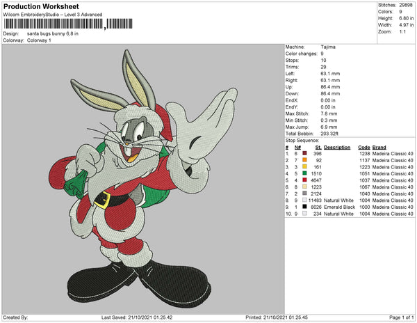Click the Height value '6.80 in'
The image size is (417, 323).
click(406, 18)
